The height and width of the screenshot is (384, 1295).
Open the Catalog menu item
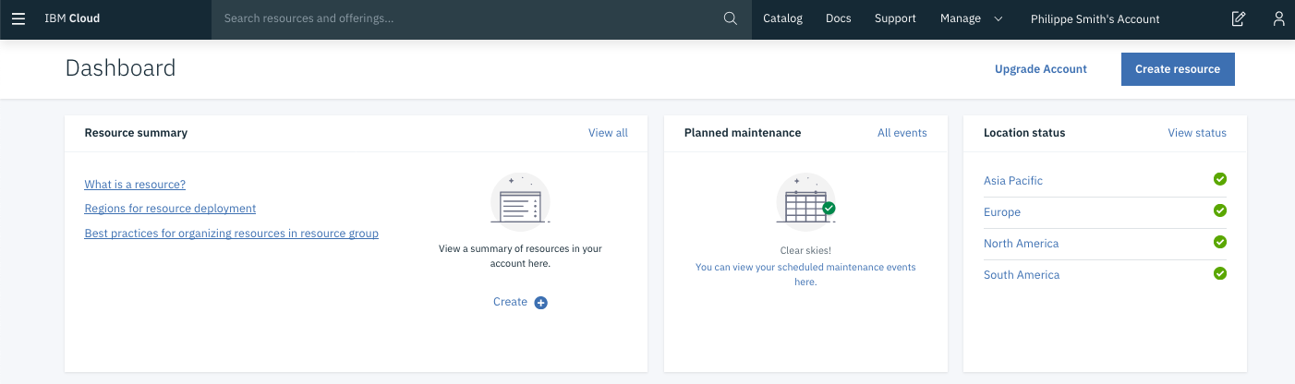click(x=782, y=18)
